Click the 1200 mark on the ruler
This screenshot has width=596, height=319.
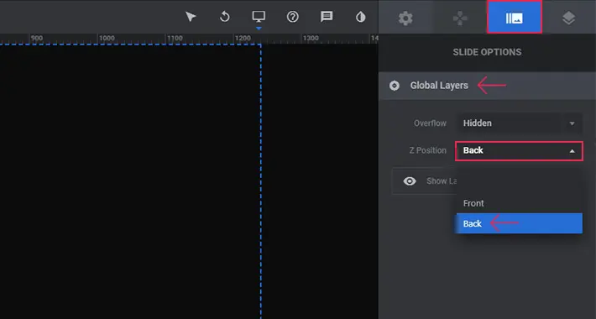243,38
